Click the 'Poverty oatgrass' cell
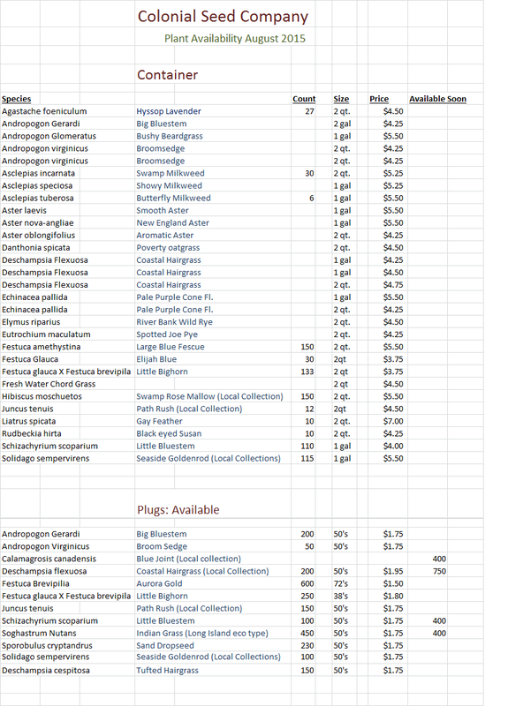The height and width of the screenshot is (706, 508). coord(168,248)
